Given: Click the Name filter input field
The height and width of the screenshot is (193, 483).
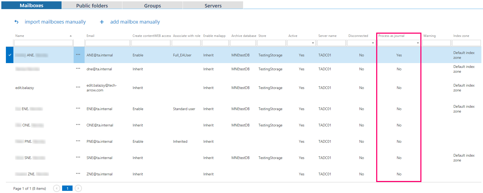Looking at the screenshot, I should point(43,43).
